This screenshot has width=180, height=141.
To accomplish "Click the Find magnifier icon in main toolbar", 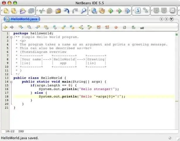I will click(x=83, y=11).
